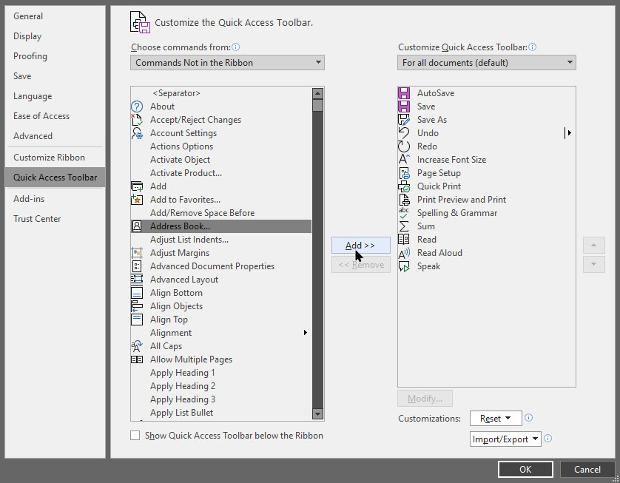Viewport: 620px width, 483px height.
Task: Click the AutoSave icon in toolbar list
Action: coord(404,93)
